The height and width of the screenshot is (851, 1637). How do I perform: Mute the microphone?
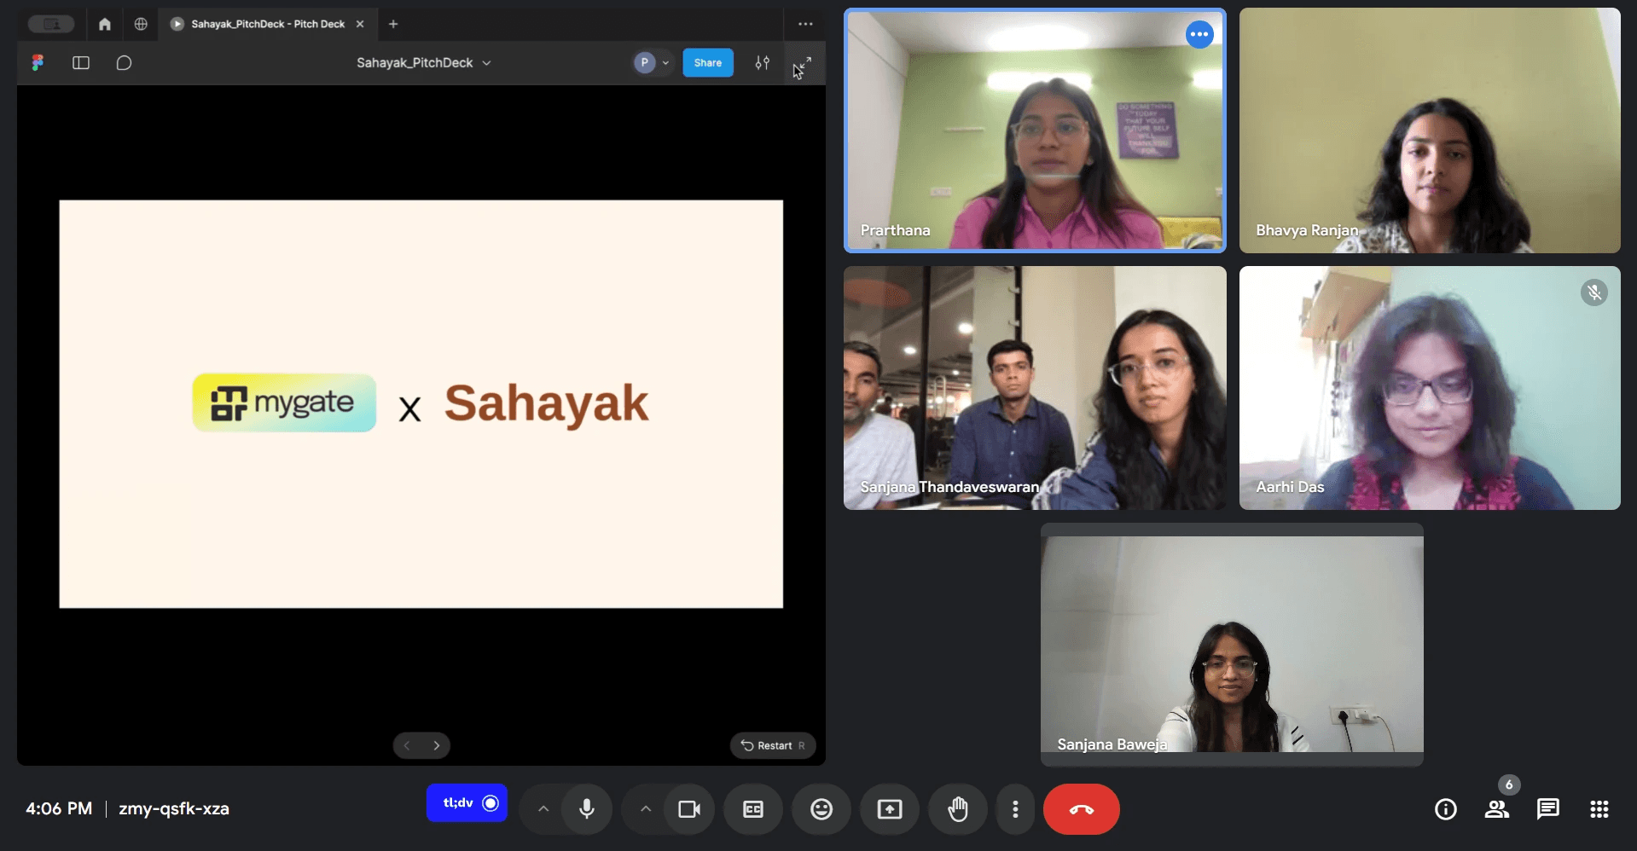pos(587,809)
